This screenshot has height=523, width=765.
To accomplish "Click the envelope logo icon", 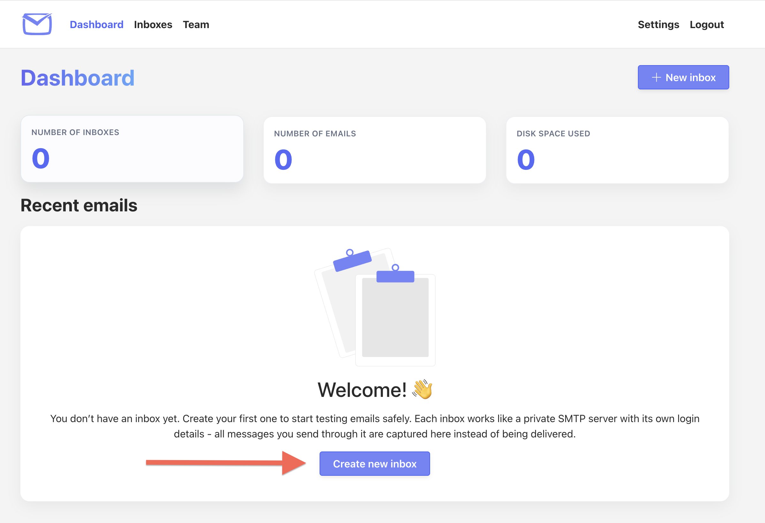I will [x=37, y=24].
